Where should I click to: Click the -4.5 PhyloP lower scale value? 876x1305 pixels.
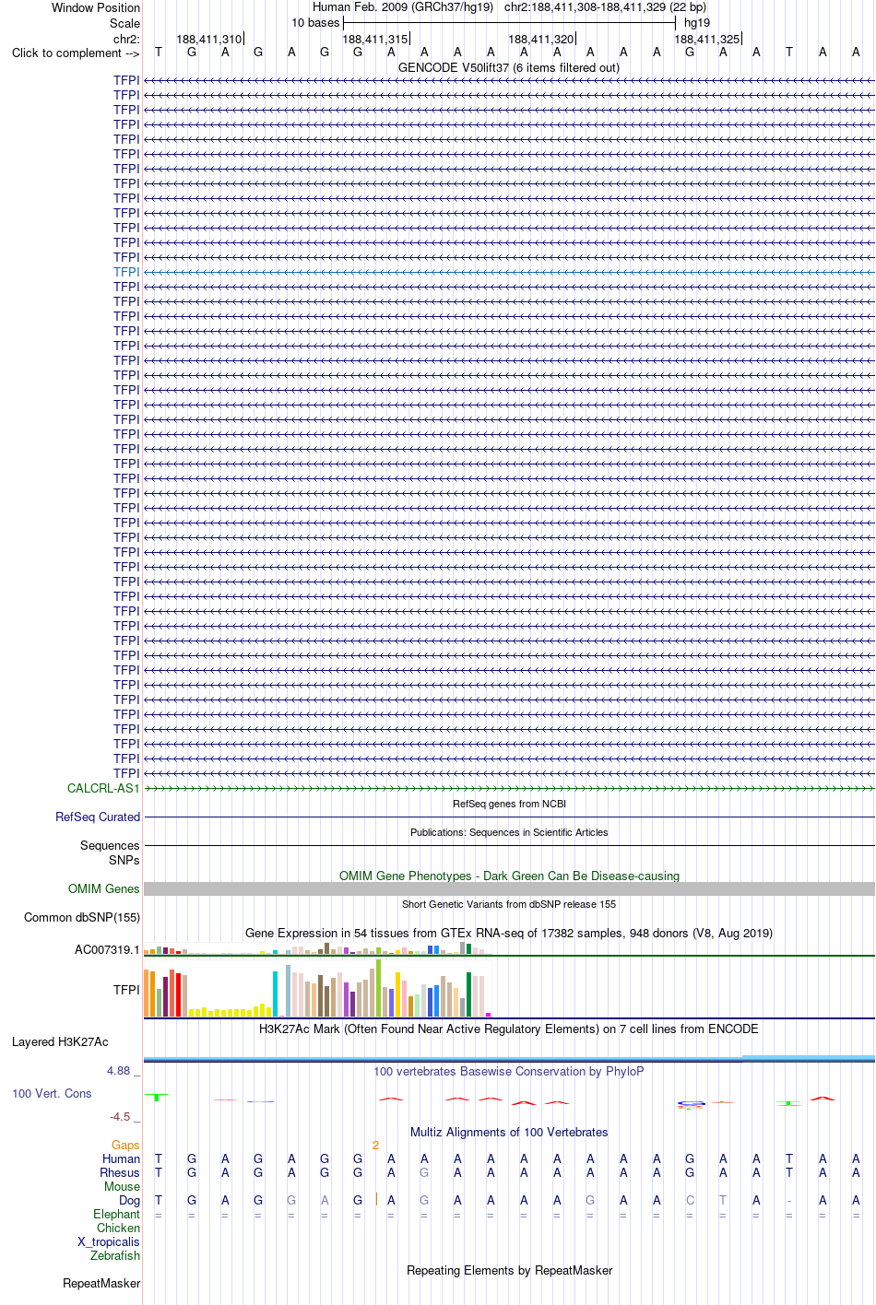124,1116
